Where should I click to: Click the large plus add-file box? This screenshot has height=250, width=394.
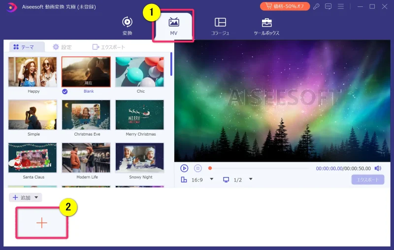[x=42, y=223]
